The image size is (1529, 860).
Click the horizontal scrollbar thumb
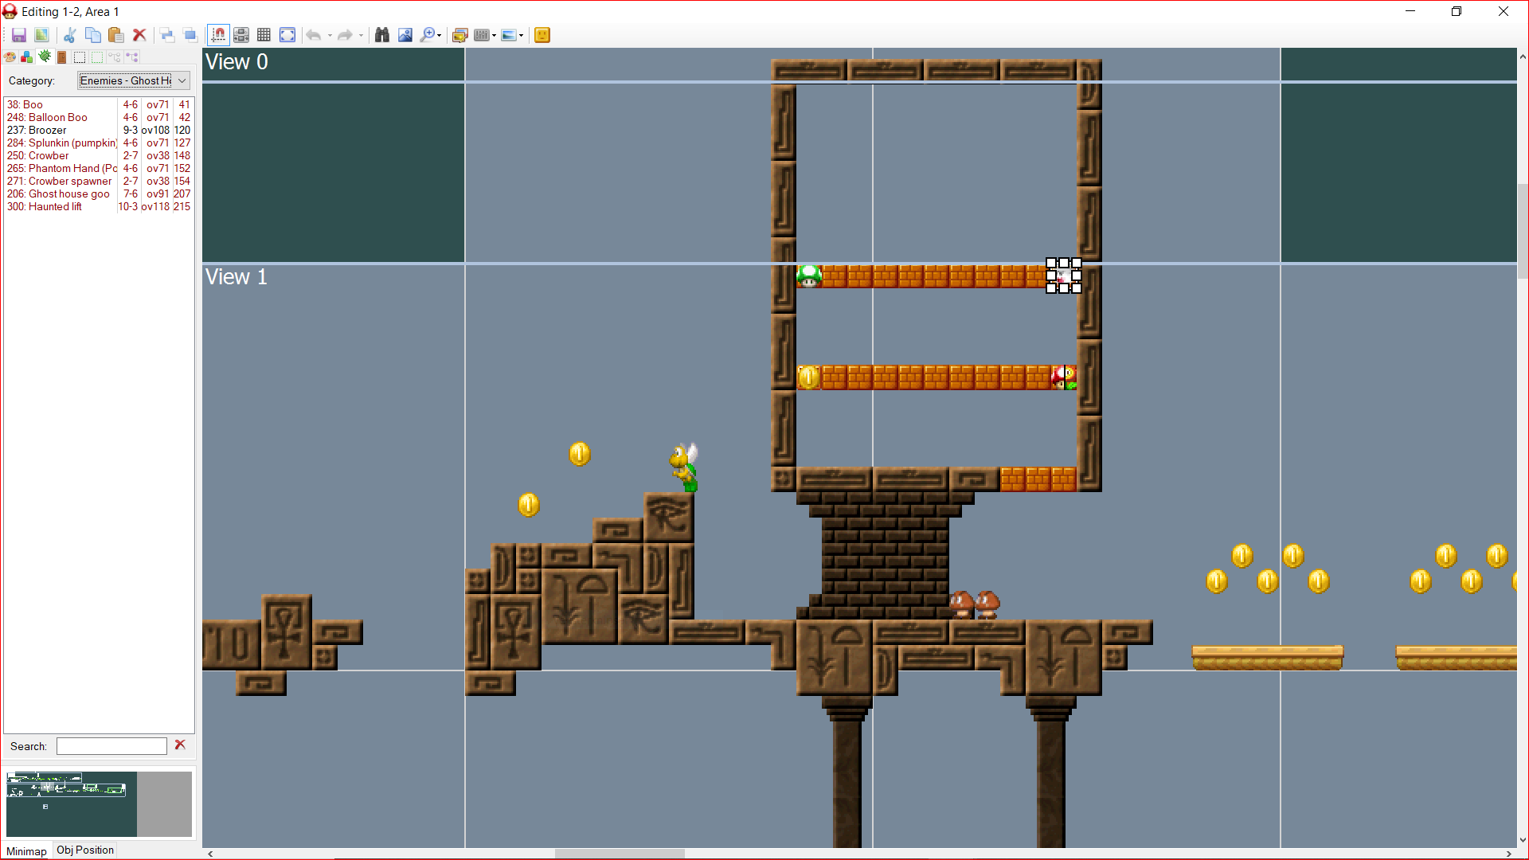pos(620,854)
